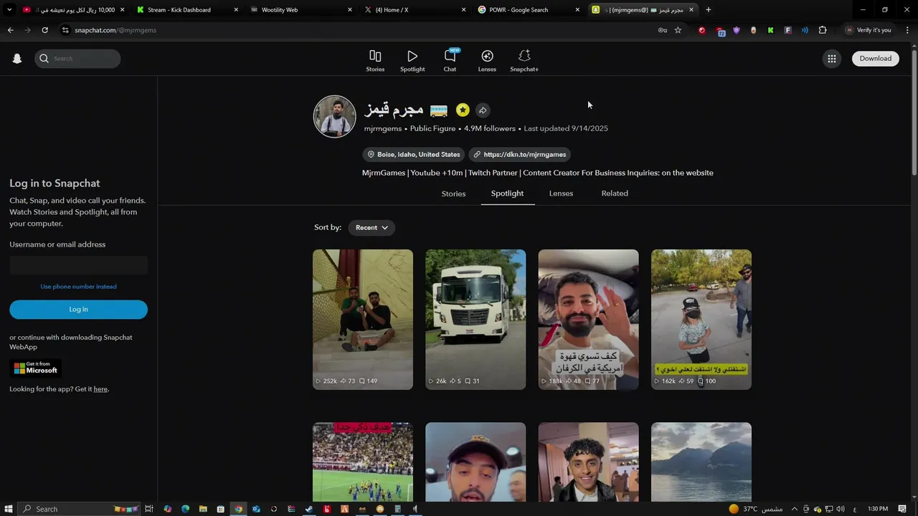Open a new browser tab
Viewport: 918px width, 516px height.
click(709, 10)
